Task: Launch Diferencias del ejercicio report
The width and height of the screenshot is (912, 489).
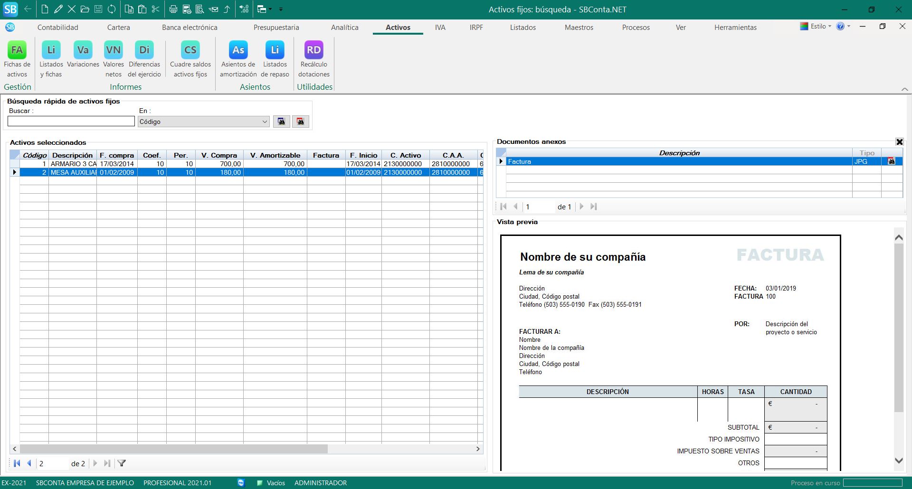Action: pyautogui.click(x=144, y=50)
